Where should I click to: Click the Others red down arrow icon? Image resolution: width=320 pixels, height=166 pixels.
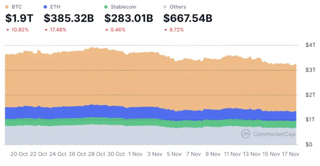pos(166,30)
